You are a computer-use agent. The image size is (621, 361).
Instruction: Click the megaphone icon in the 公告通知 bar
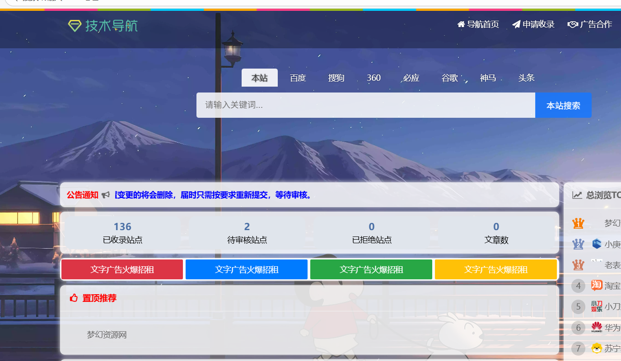click(x=106, y=194)
